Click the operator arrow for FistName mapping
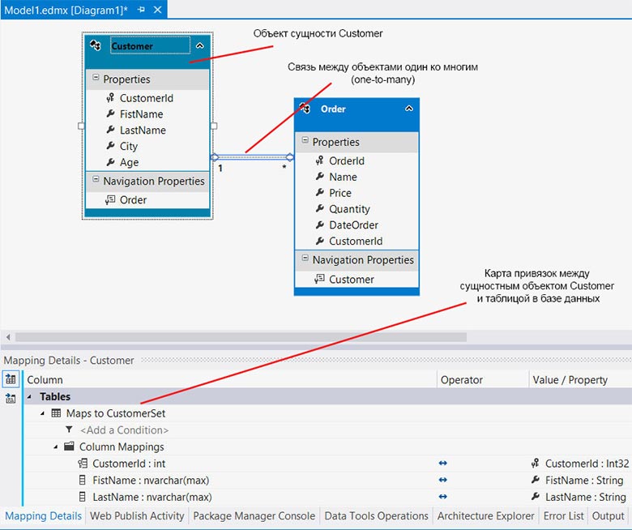Image resolution: width=632 pixels, height=530 pixels. (442, 480)
